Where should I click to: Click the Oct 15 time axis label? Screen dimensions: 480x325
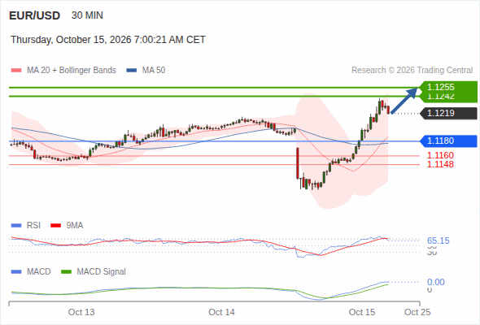click(362, 312)
